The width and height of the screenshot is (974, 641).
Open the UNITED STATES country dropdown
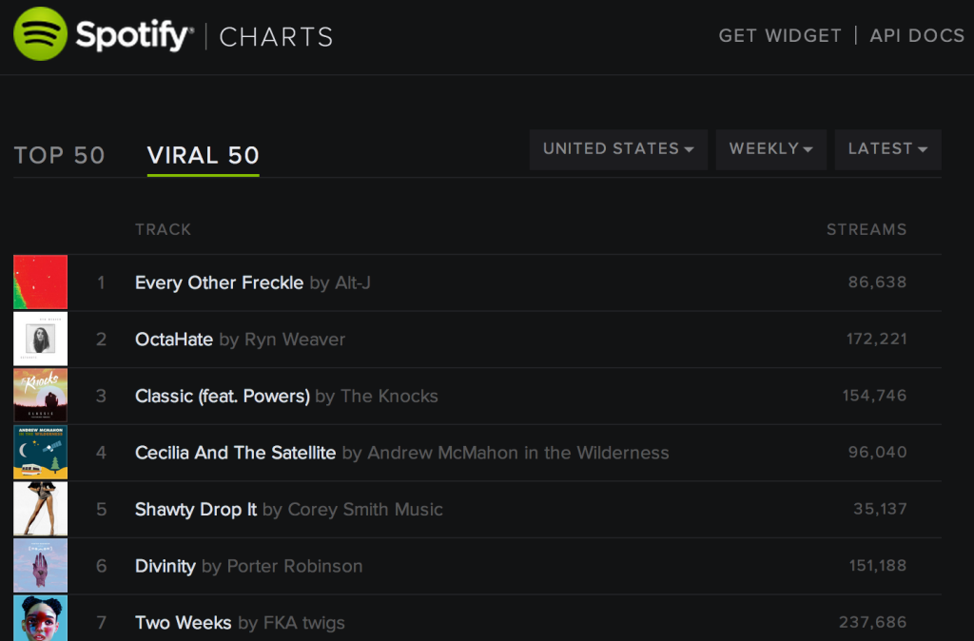click(x=617, y=149)
